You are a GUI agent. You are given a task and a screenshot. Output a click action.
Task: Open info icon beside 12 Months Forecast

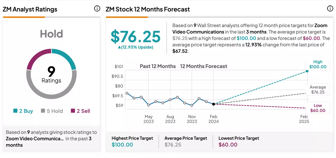(330, 9)
